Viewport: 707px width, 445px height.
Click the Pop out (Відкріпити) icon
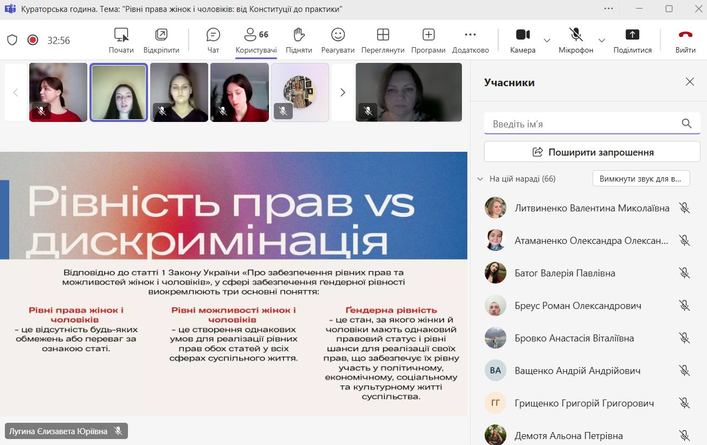point(161,35)
